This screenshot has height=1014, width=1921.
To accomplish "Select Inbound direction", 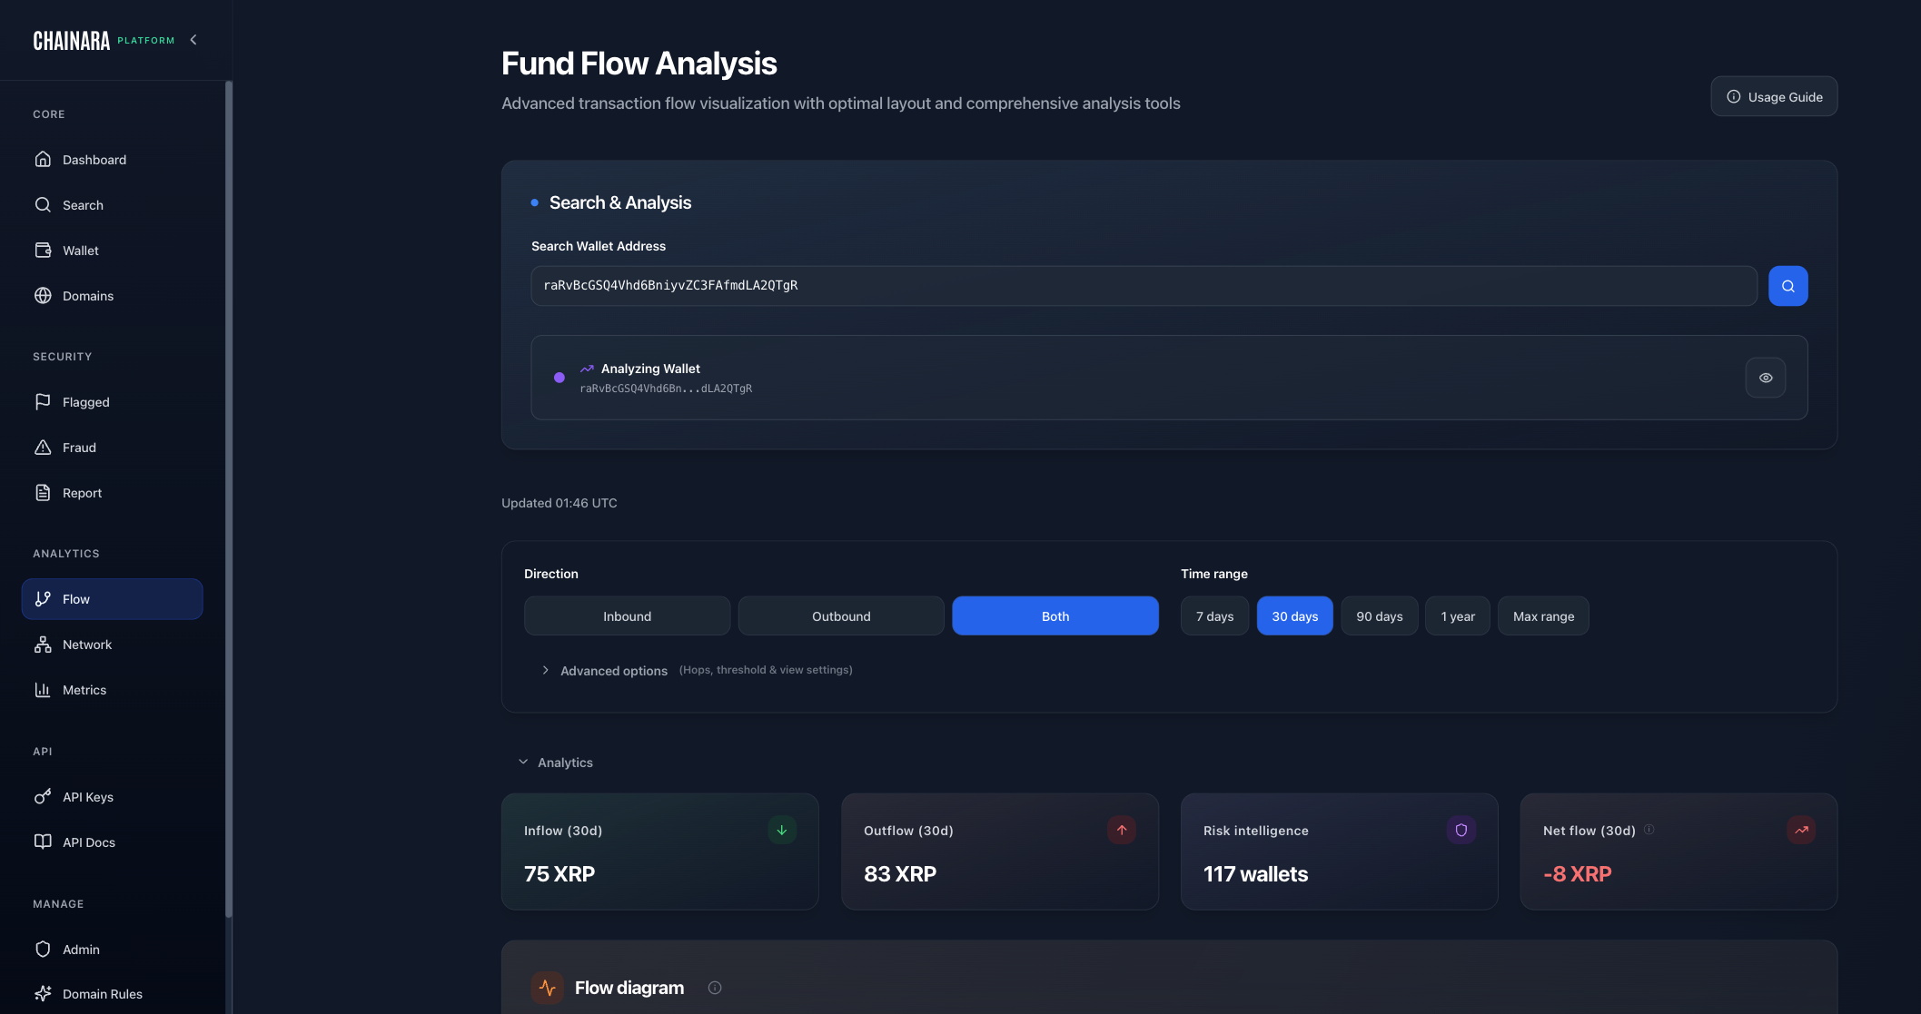I will (x=627, y=616).
